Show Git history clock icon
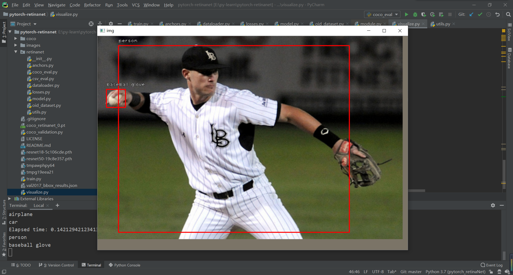The height and width of the screenshot is (275, 513). 489,14
